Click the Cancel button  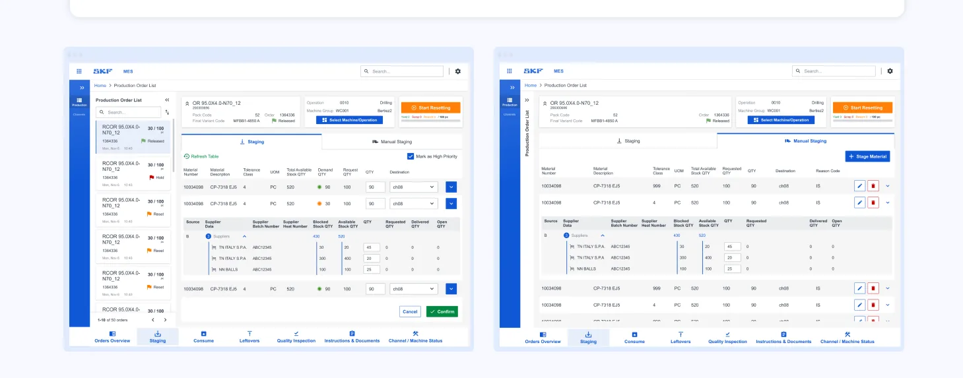pyautogui.click(x=410, y=311)
